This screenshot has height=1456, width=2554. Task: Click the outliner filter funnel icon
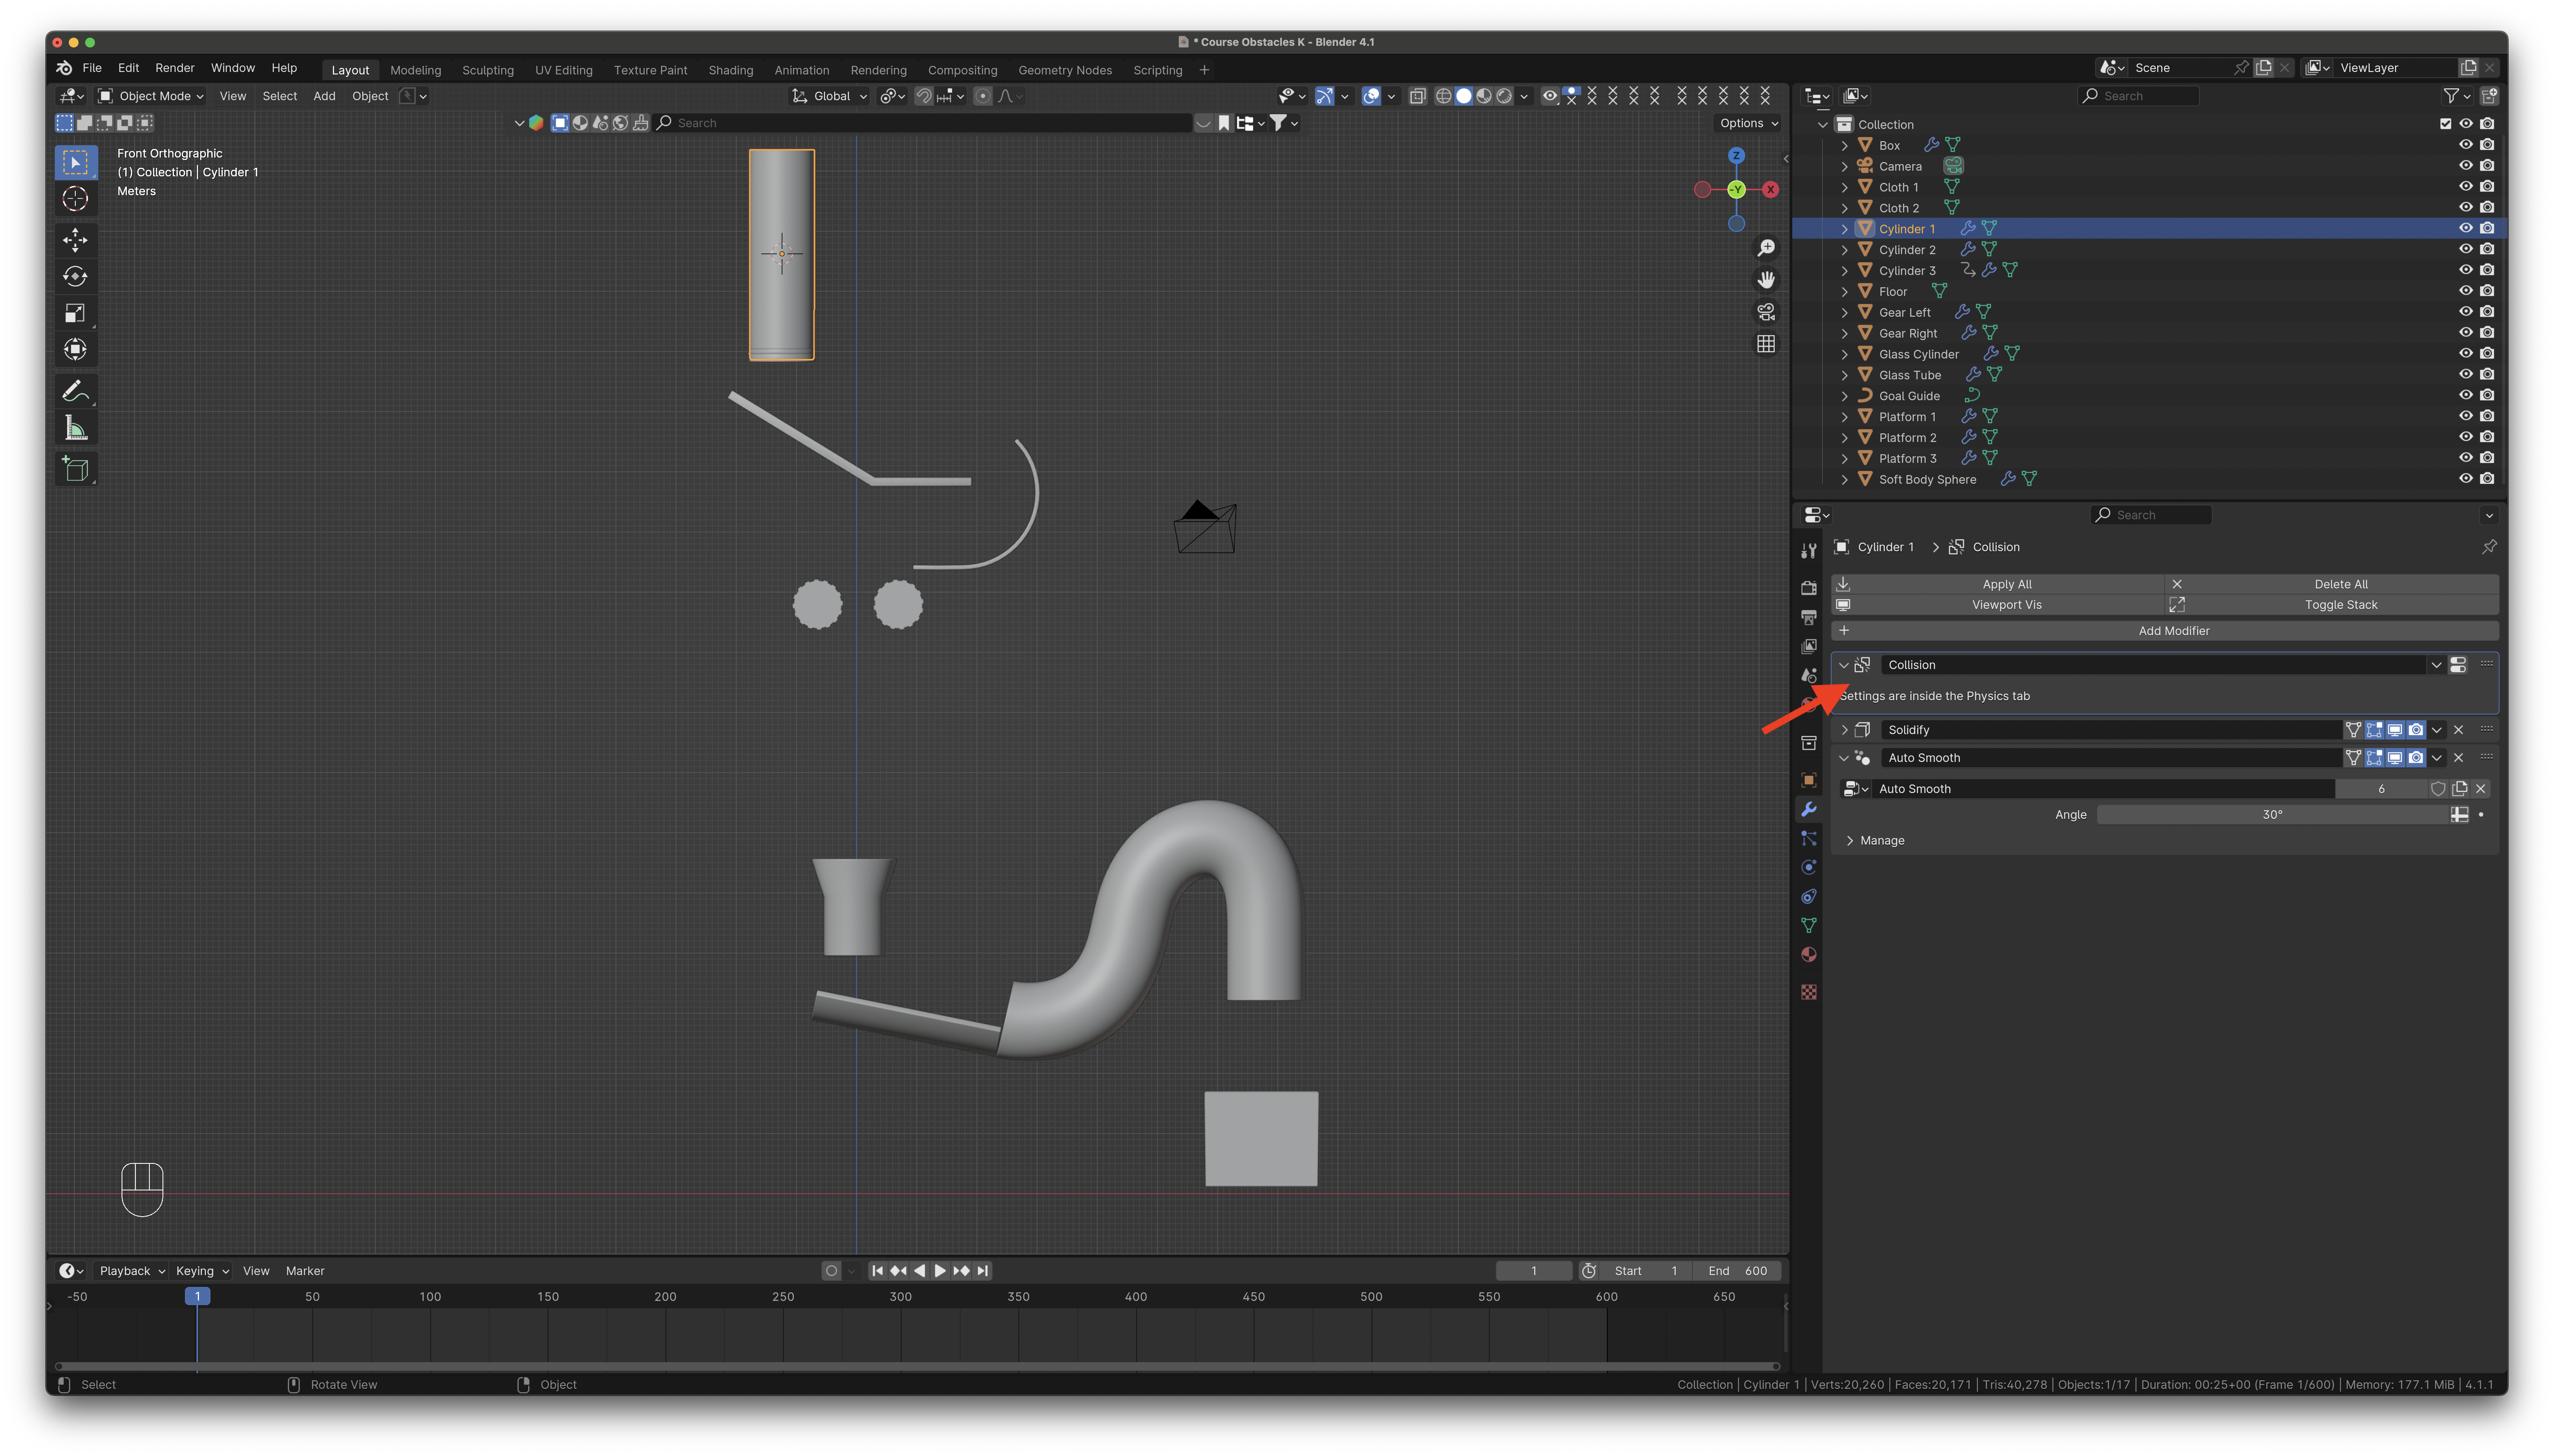click(2451, 96)
